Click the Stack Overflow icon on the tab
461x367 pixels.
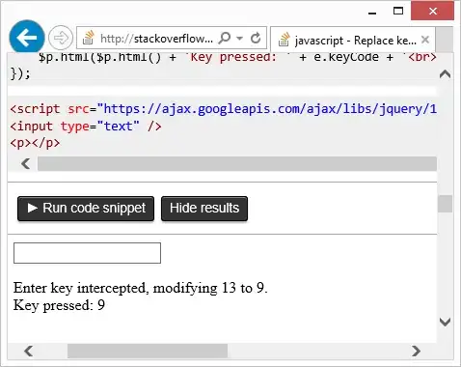pos(284,40)
